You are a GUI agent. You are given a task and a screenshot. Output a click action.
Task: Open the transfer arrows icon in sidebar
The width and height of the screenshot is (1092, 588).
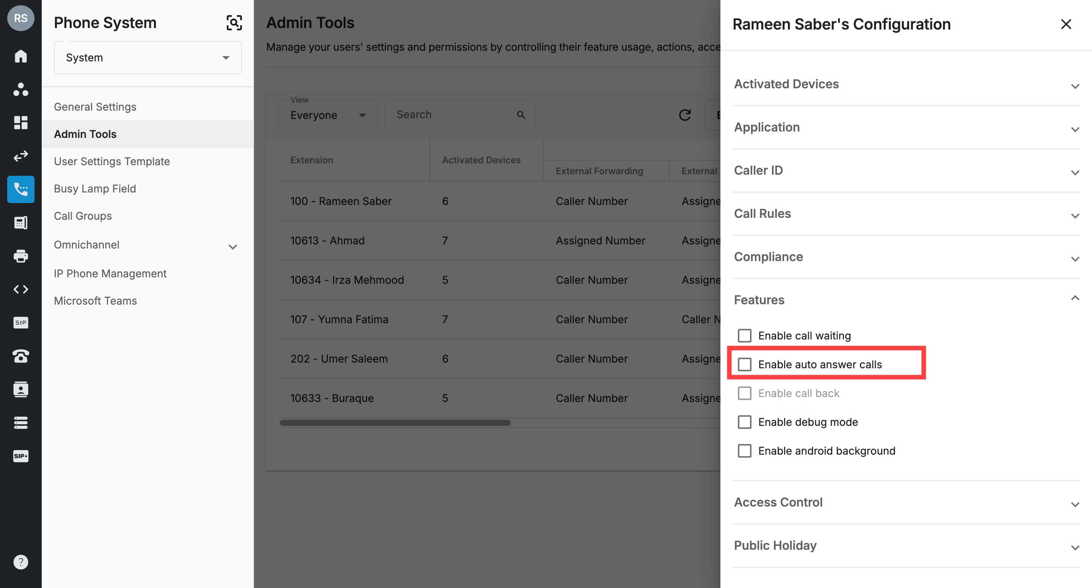click(x=21, y=156)
